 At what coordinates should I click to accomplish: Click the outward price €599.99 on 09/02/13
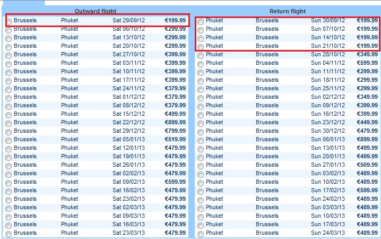pos(175,182)
